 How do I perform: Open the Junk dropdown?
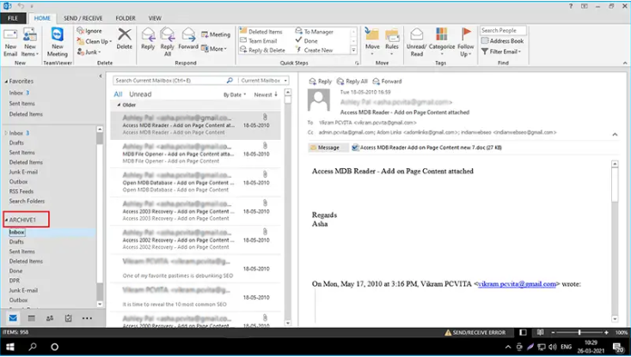coord(89,51)
